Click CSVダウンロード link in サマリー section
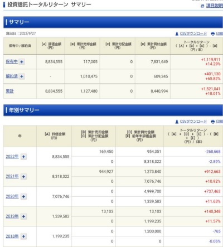The height and width of the screenshot is (247, 223). [193, 33]
